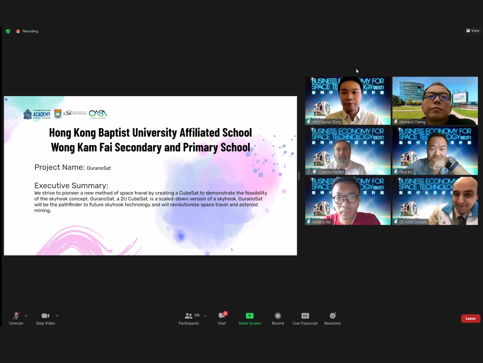The image size is (483, 363).
Task: Start sharing with Share Screen
Action: pyautogui.click(x=250, y=318)
